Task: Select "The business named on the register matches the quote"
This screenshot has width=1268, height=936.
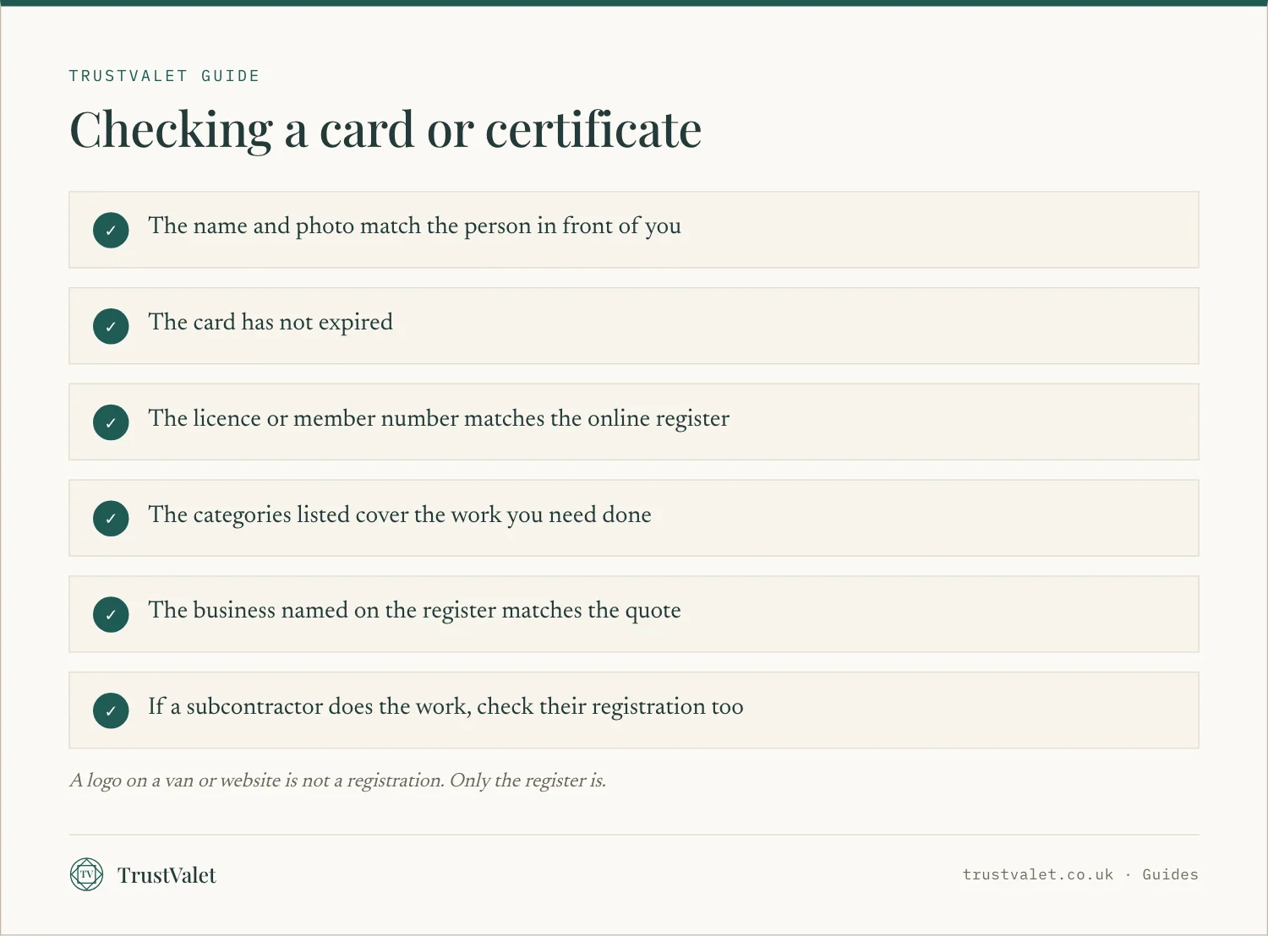Action: (x=414, y=611)
